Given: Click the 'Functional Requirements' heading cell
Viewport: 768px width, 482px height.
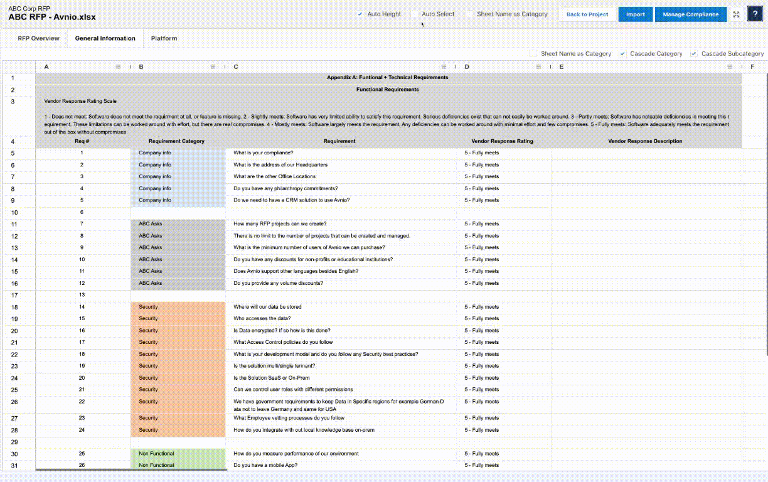Looking at the screenshot, I should (388, 90).
